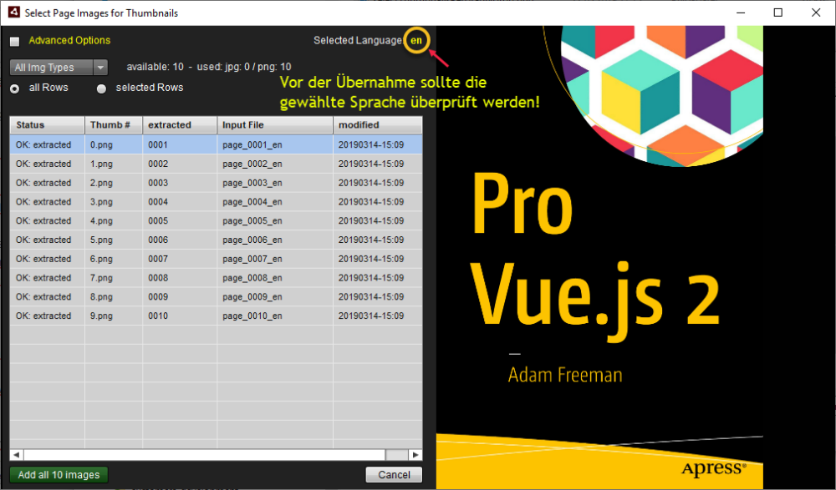Click input file page_0007_en cell

click(x=275, y=259)
